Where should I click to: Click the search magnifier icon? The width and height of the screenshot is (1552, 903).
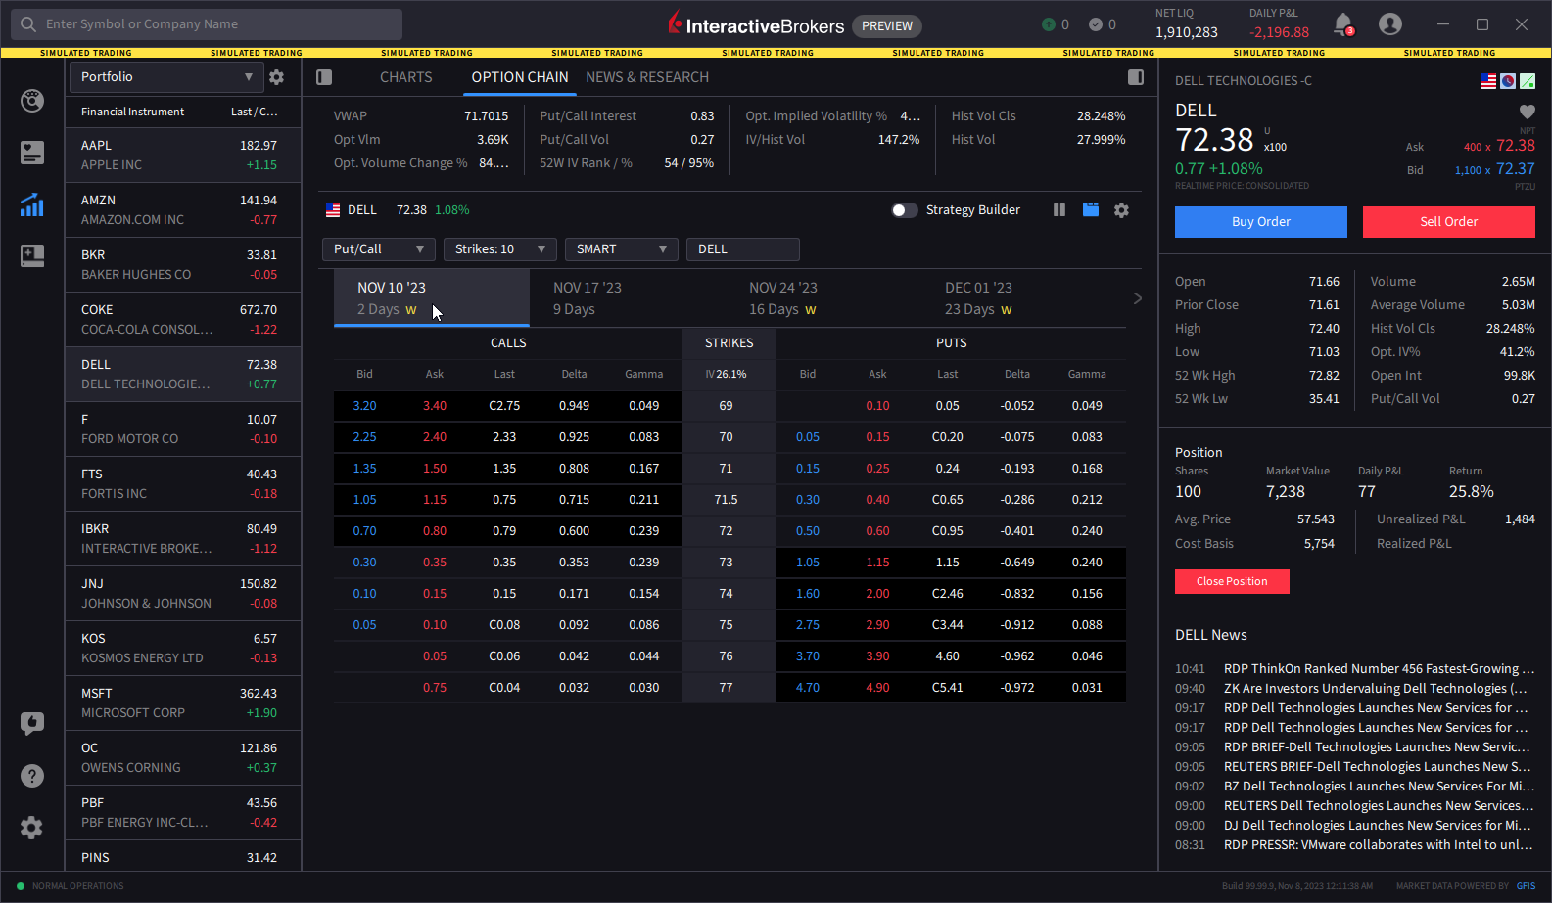pos(28,24)
